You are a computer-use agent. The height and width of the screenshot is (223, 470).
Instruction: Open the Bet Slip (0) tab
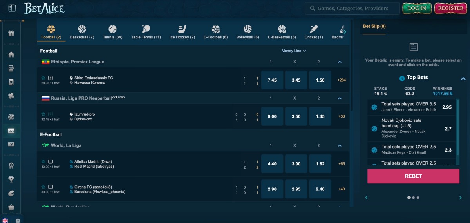pos(374,26)
